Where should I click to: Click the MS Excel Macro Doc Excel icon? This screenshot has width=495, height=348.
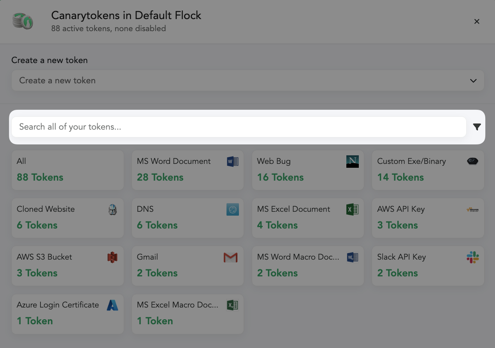(232, 305)
